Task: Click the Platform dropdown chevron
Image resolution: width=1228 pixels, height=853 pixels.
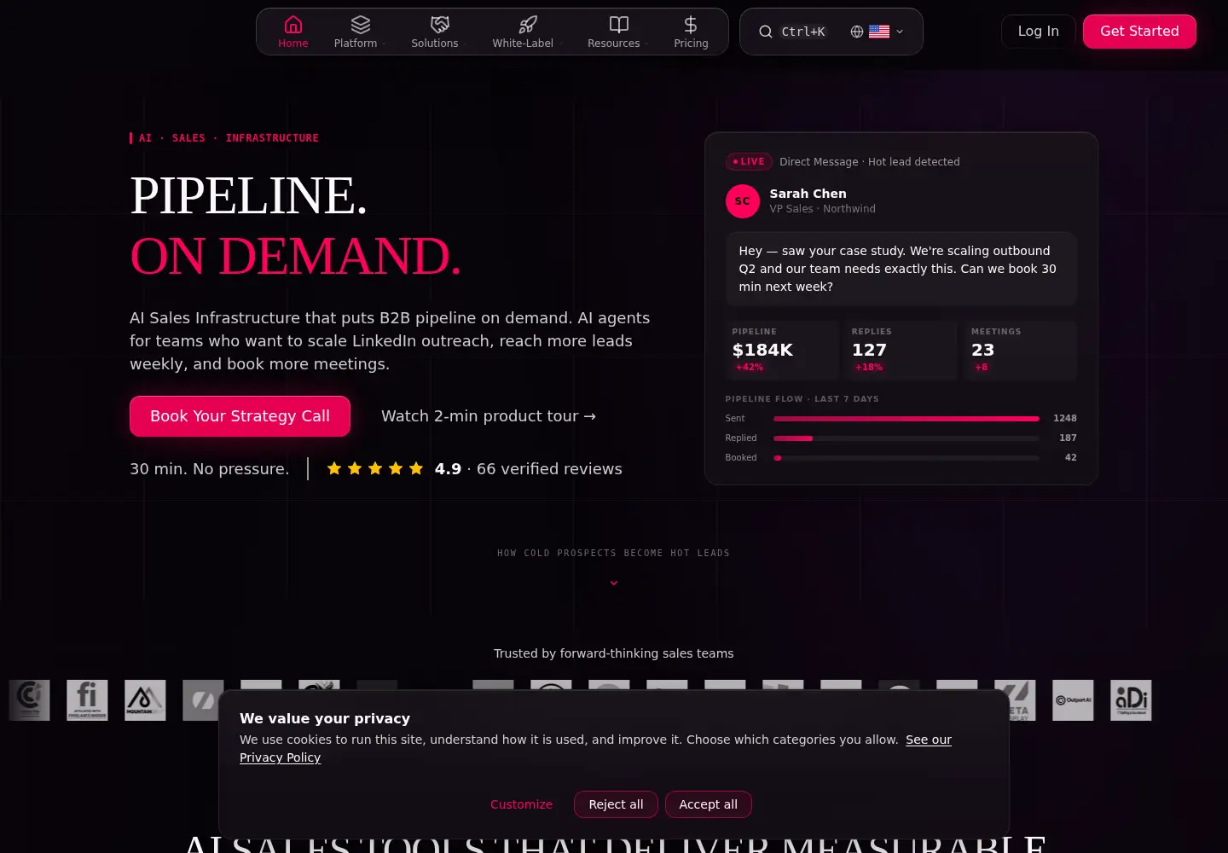Action: (x=385, y=44)
